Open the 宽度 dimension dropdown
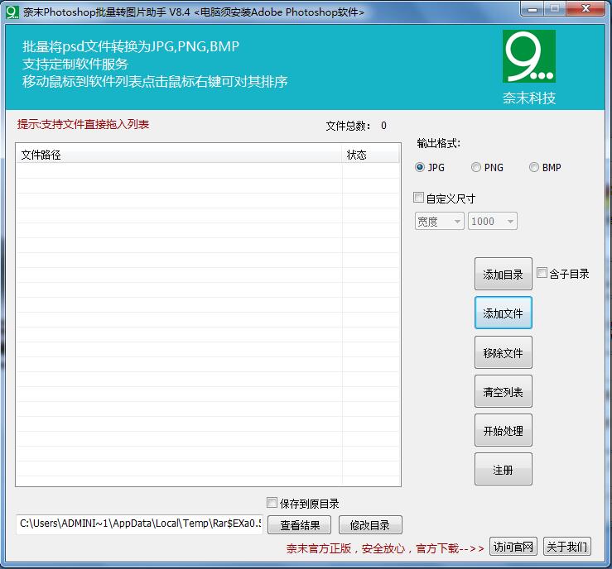Image resolution: width=612 pixels, height=569 pixels. [440, 222]
